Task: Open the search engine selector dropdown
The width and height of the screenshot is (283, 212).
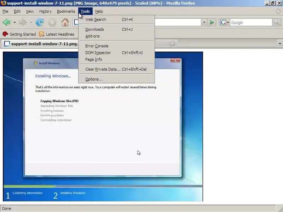Action: tap(228, 23)
